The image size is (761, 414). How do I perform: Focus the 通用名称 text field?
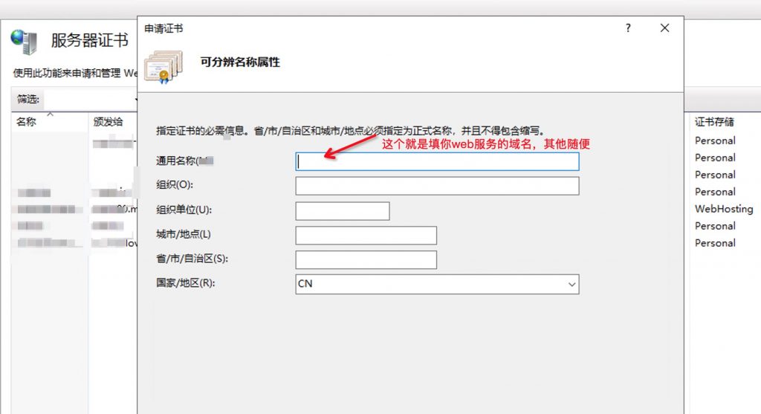[437, 161]
